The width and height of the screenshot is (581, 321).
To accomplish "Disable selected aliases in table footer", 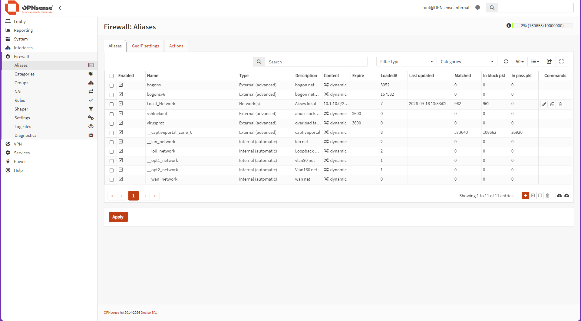I will click(x=540, y=196).
